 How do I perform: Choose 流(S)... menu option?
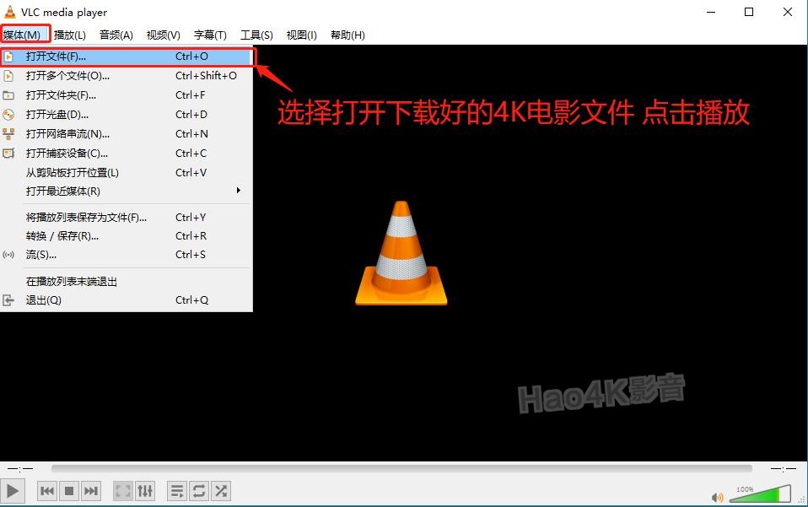(x=127, y=255)
